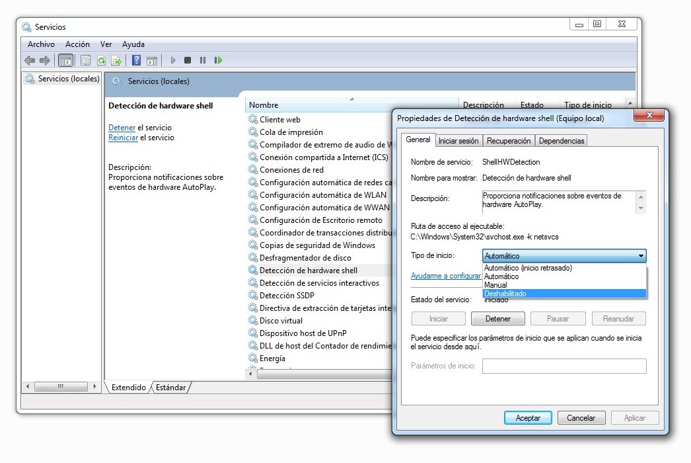Click the gear icon beside Conexiones de red
The image size is (691, 463).
point(253,169)
